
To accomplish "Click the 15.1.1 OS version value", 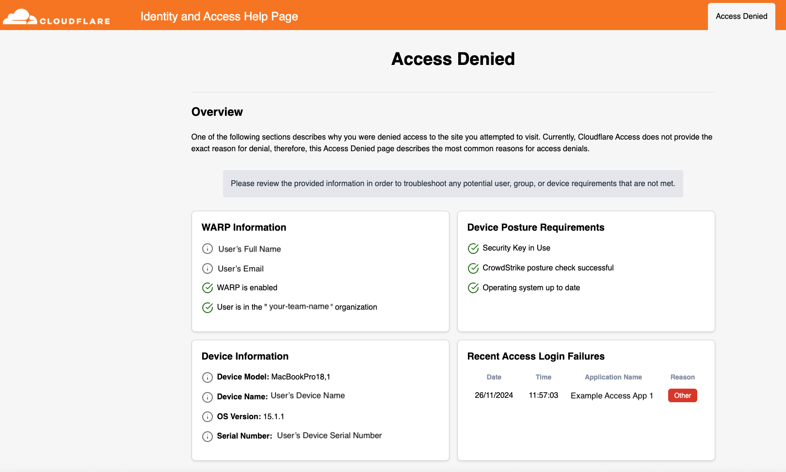I will [x=274, y=417].
